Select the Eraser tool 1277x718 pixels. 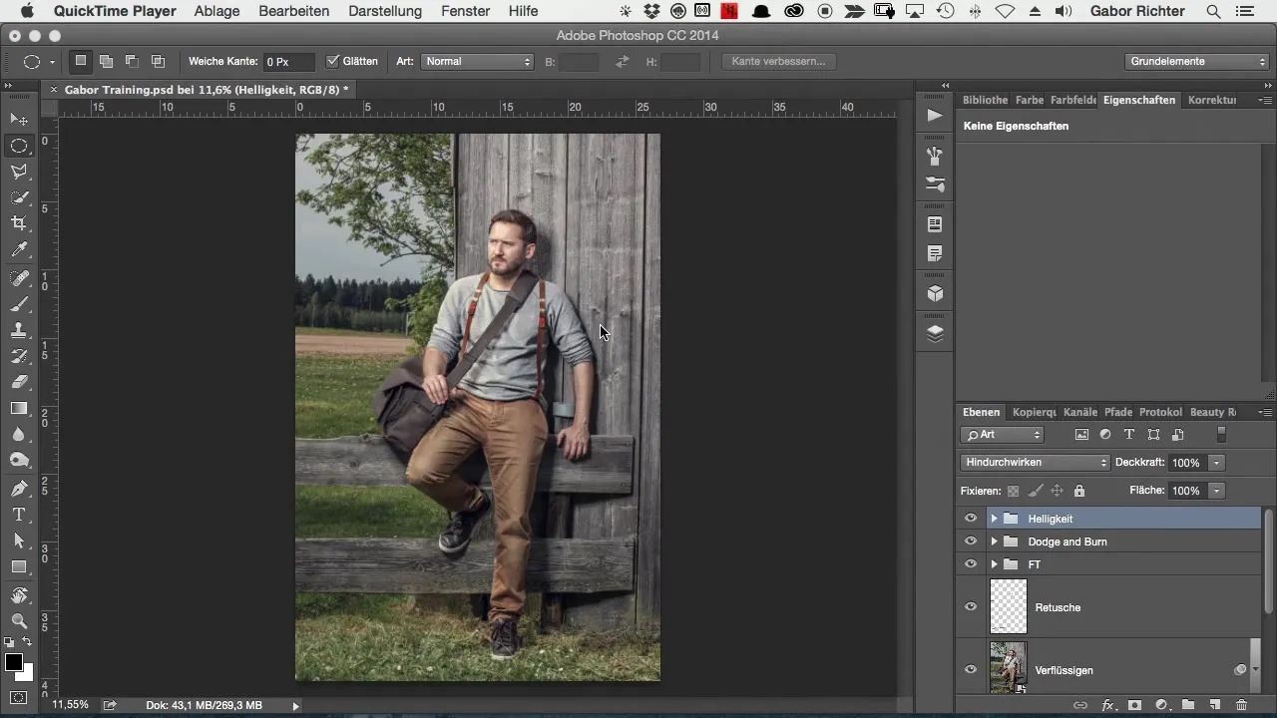click(19, 382)
